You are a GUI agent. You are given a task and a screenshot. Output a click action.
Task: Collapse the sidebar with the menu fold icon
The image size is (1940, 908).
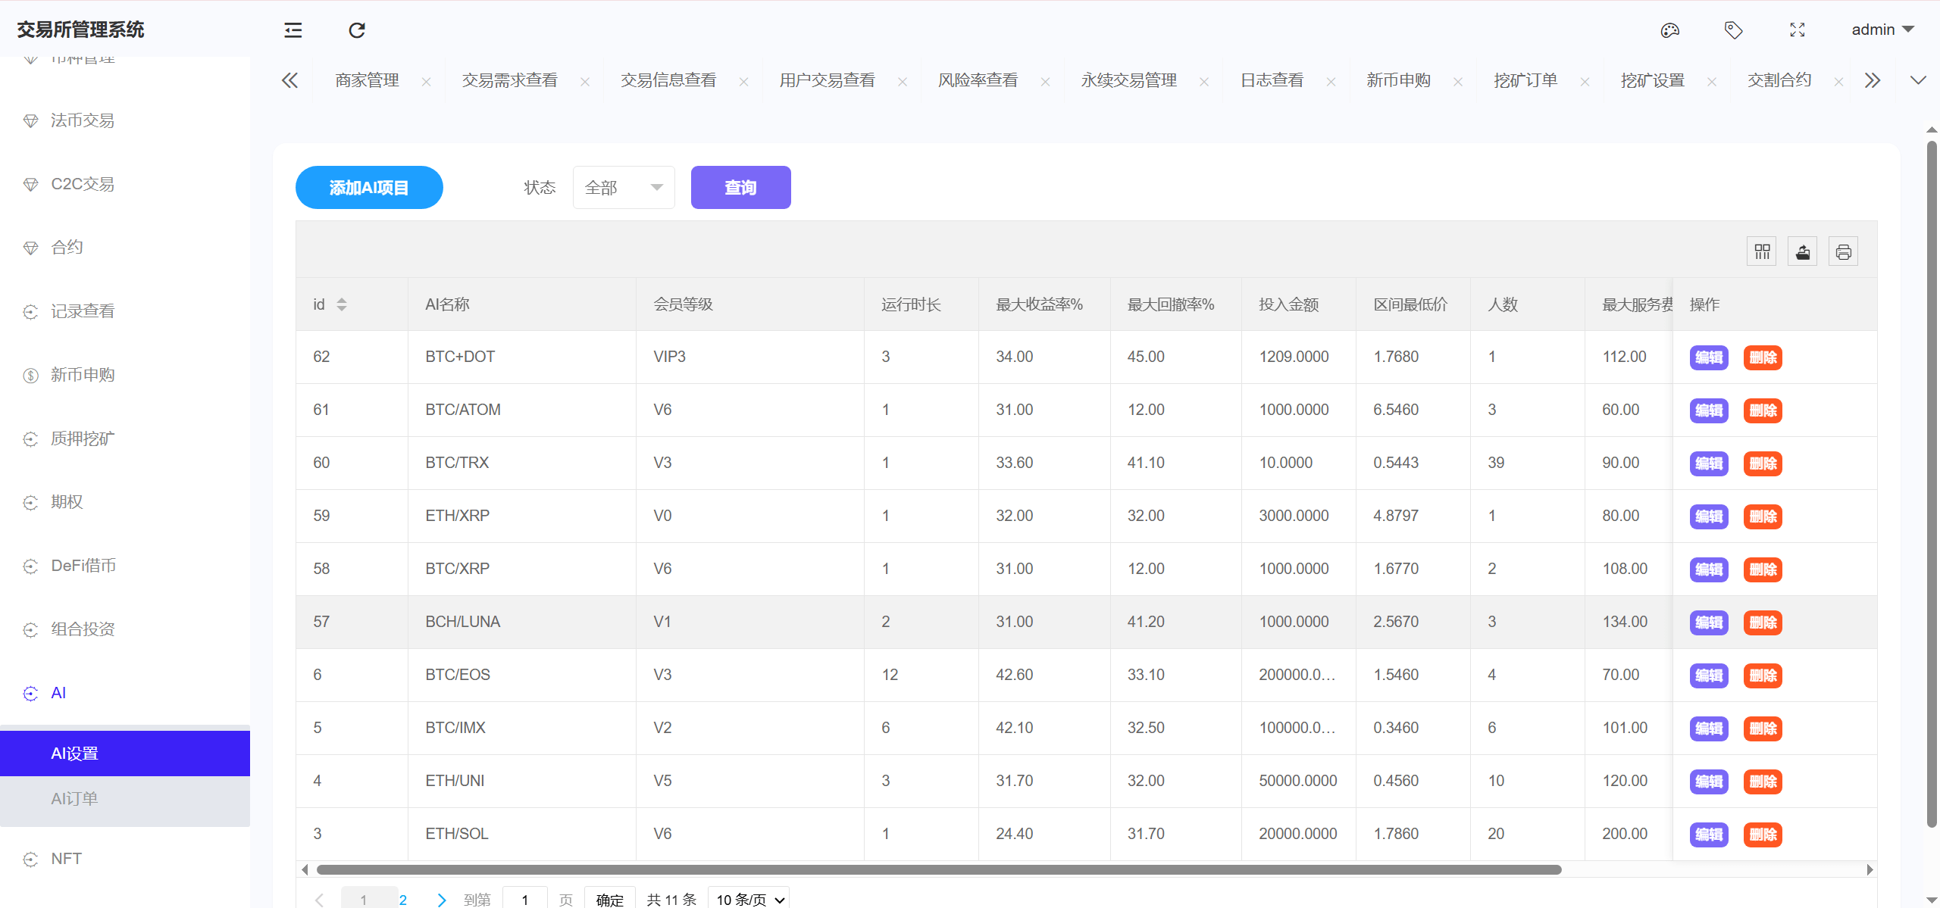[x=293, y=30]
